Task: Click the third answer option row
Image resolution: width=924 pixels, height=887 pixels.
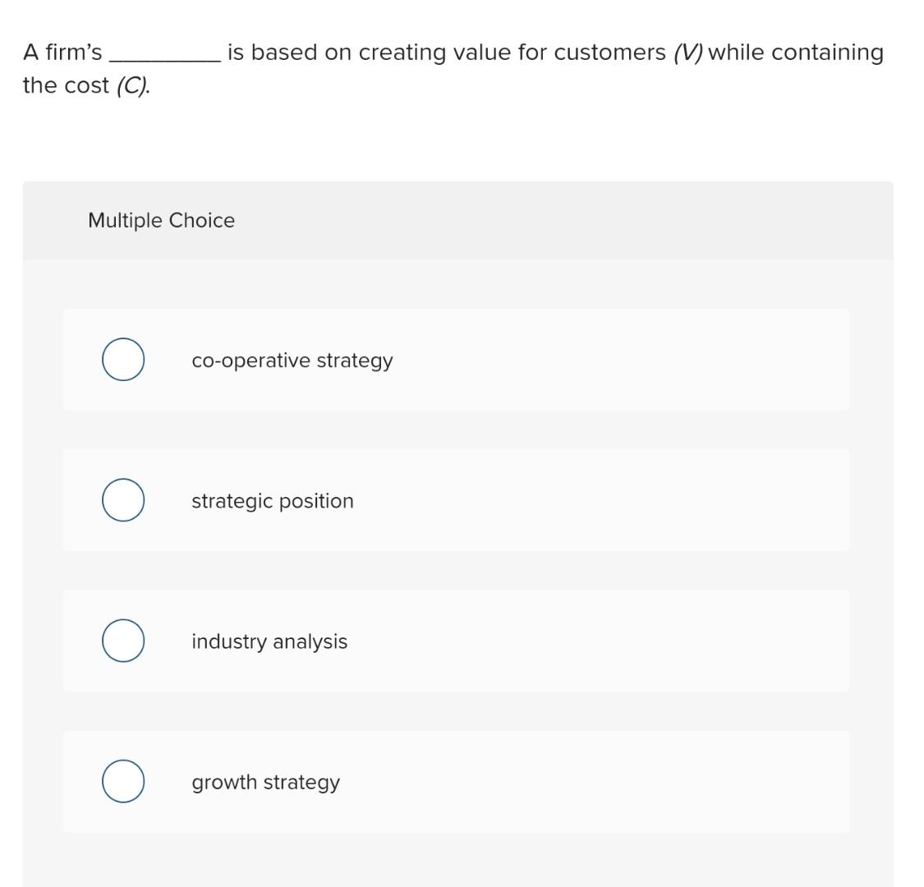Action: (457, 641)
